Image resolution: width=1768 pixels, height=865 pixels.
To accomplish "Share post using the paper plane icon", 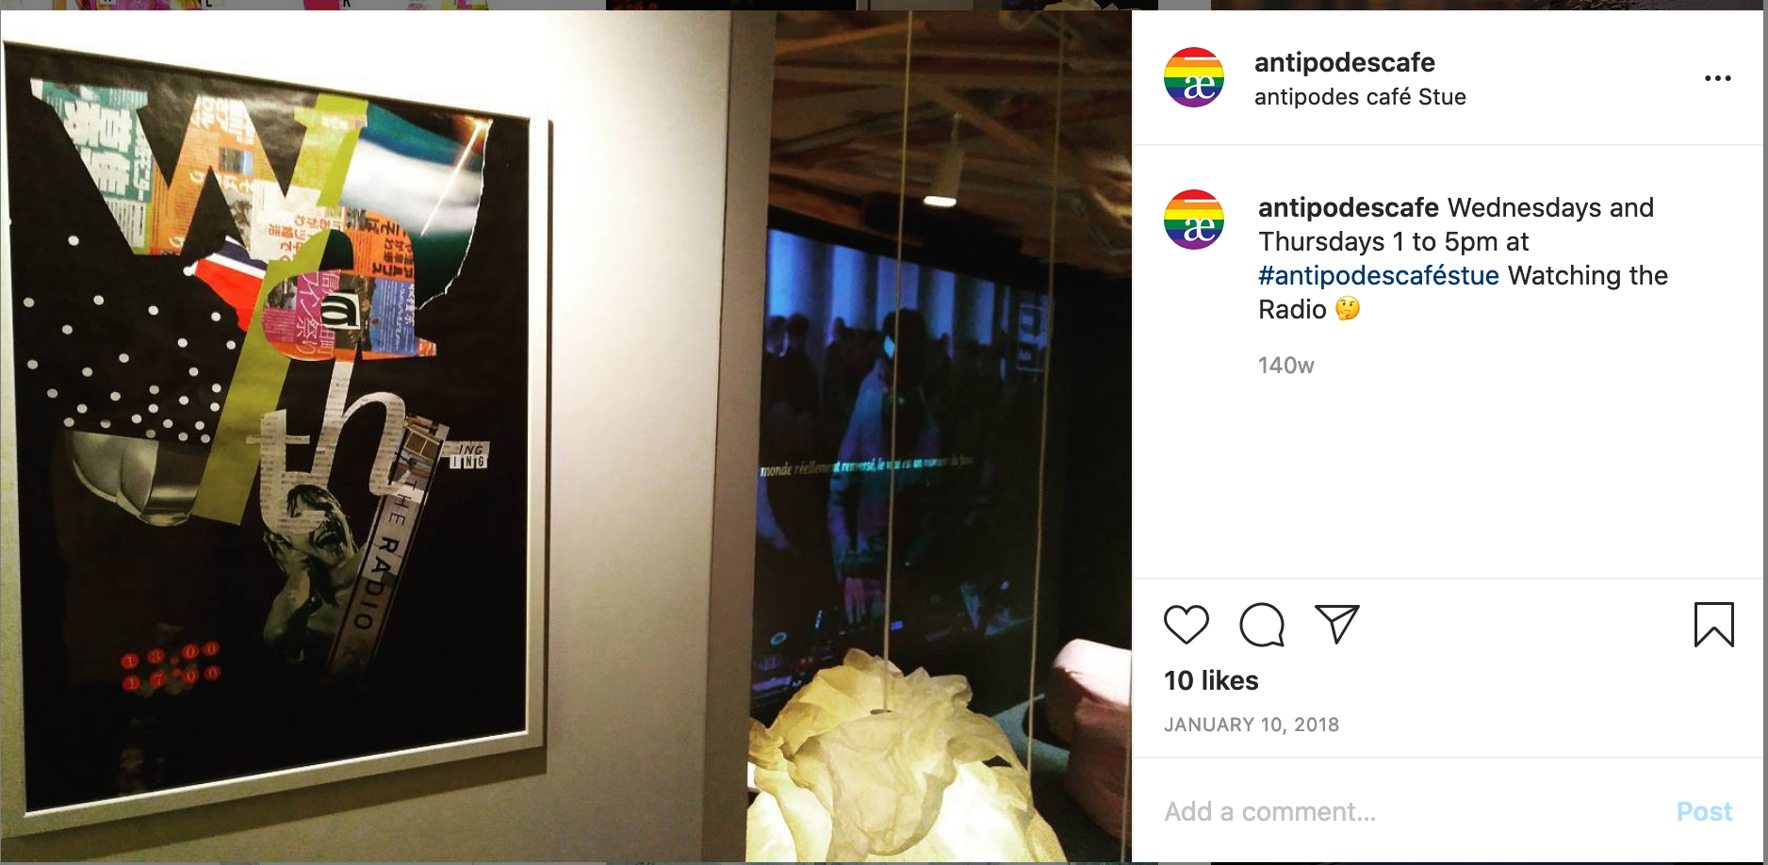I will coord(1337,624).
